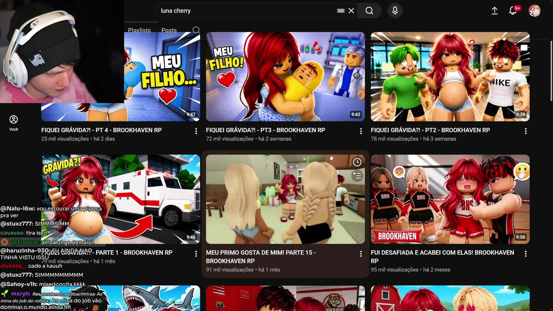Click '25 mil visualizações • há 2 dias'
This screenshot has width=553, height=311.
pos(78,139)
